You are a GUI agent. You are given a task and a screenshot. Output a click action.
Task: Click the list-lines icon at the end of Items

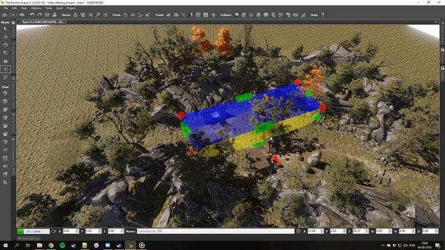pyautogui.click(x=105, y=15)
